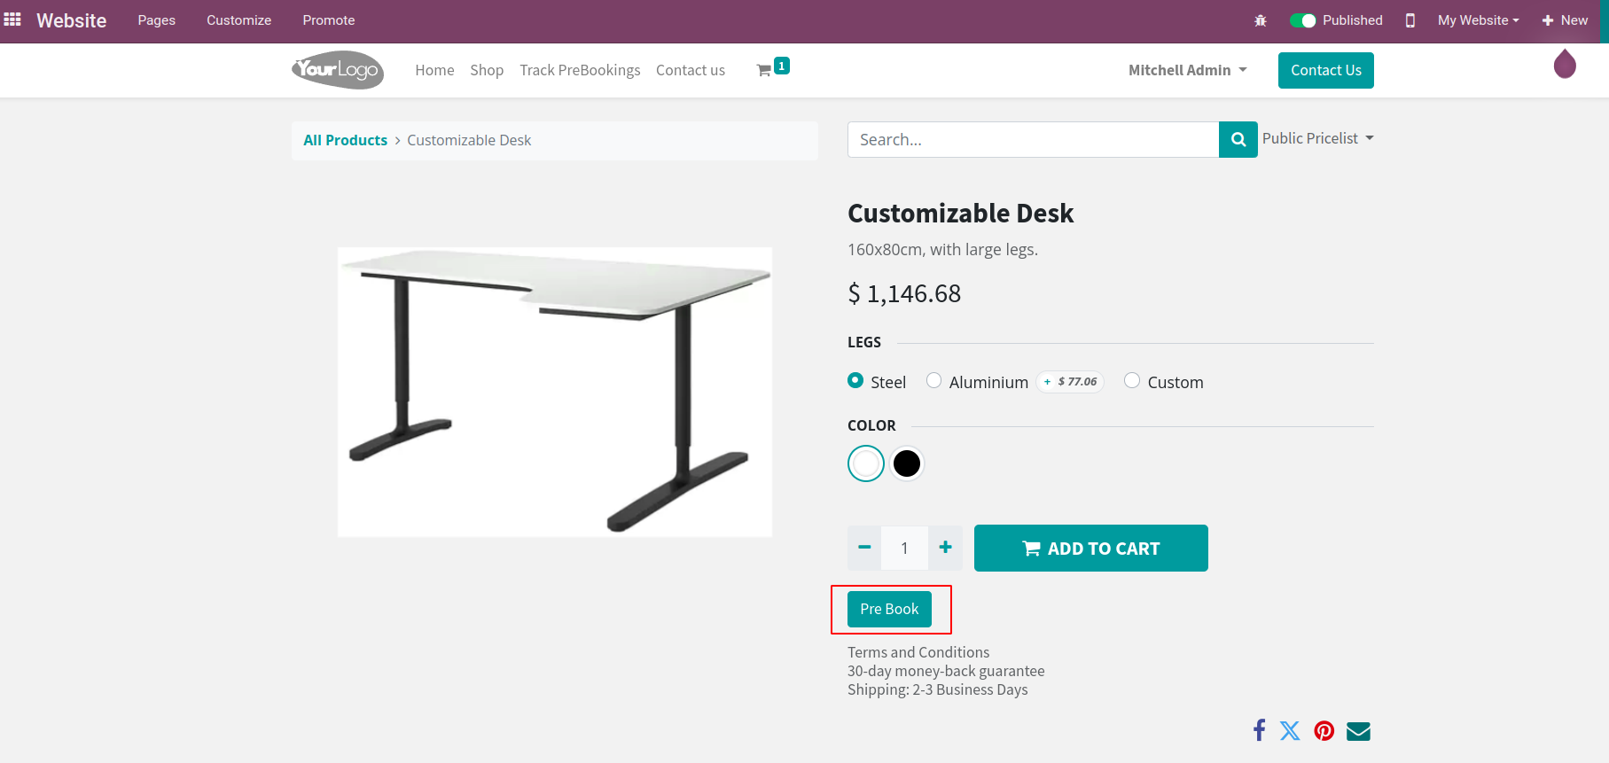Click the search magnifier button
The width and height of the screenshot is (1609, 763).
pos(1238,140)
